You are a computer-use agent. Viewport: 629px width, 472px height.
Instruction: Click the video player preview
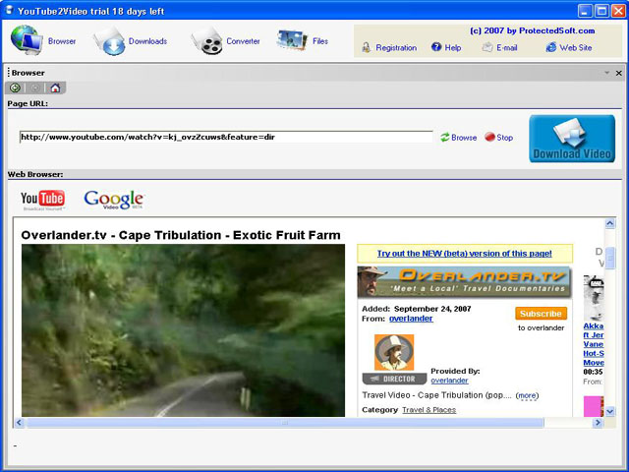184,330
